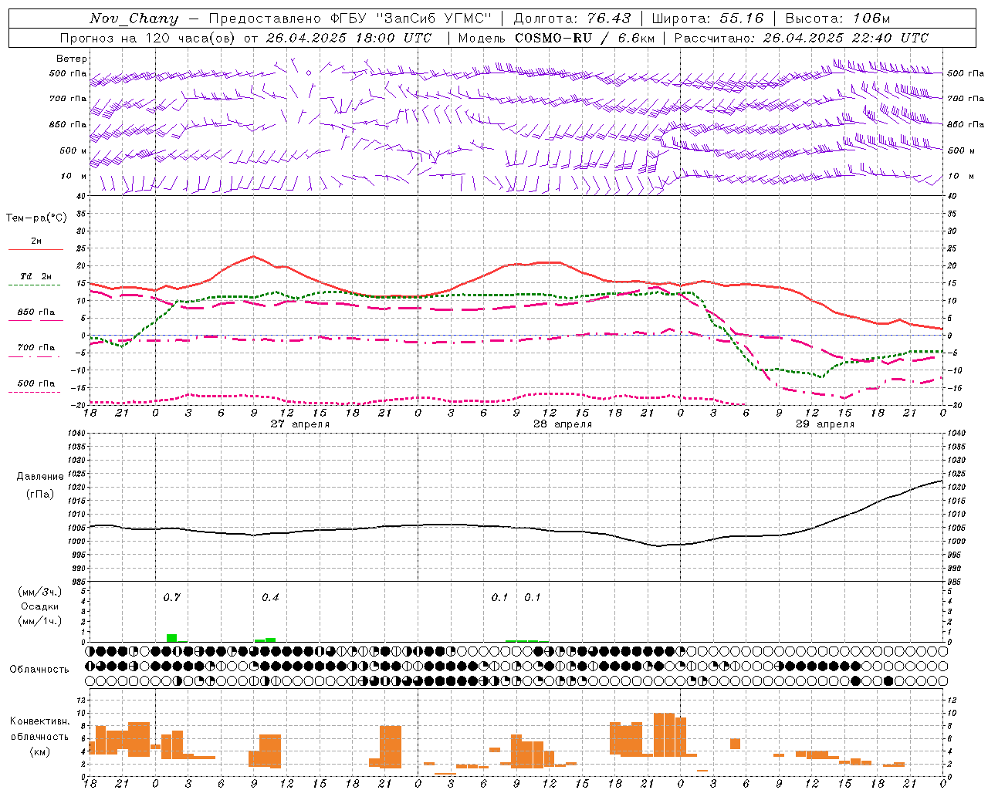The image size is (988, 790).
Task: Click the "2м" temperature legend entry above "Td 2м"
Action: pos(36,241)
